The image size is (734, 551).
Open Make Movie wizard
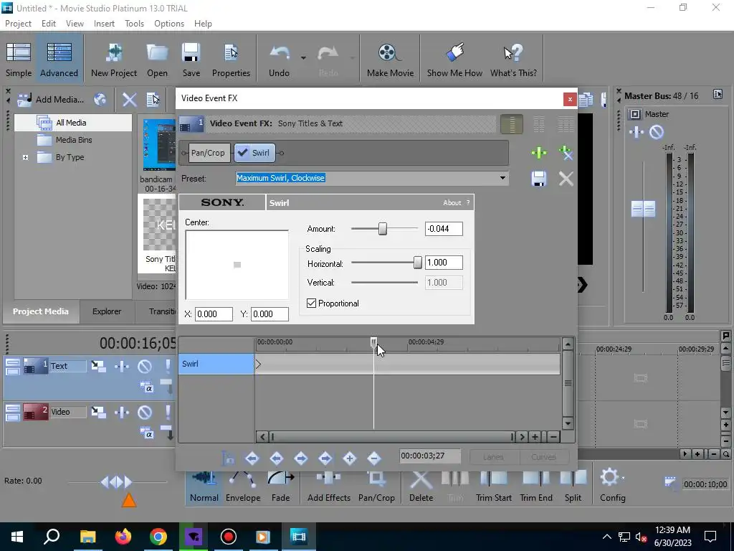(390, 60)
